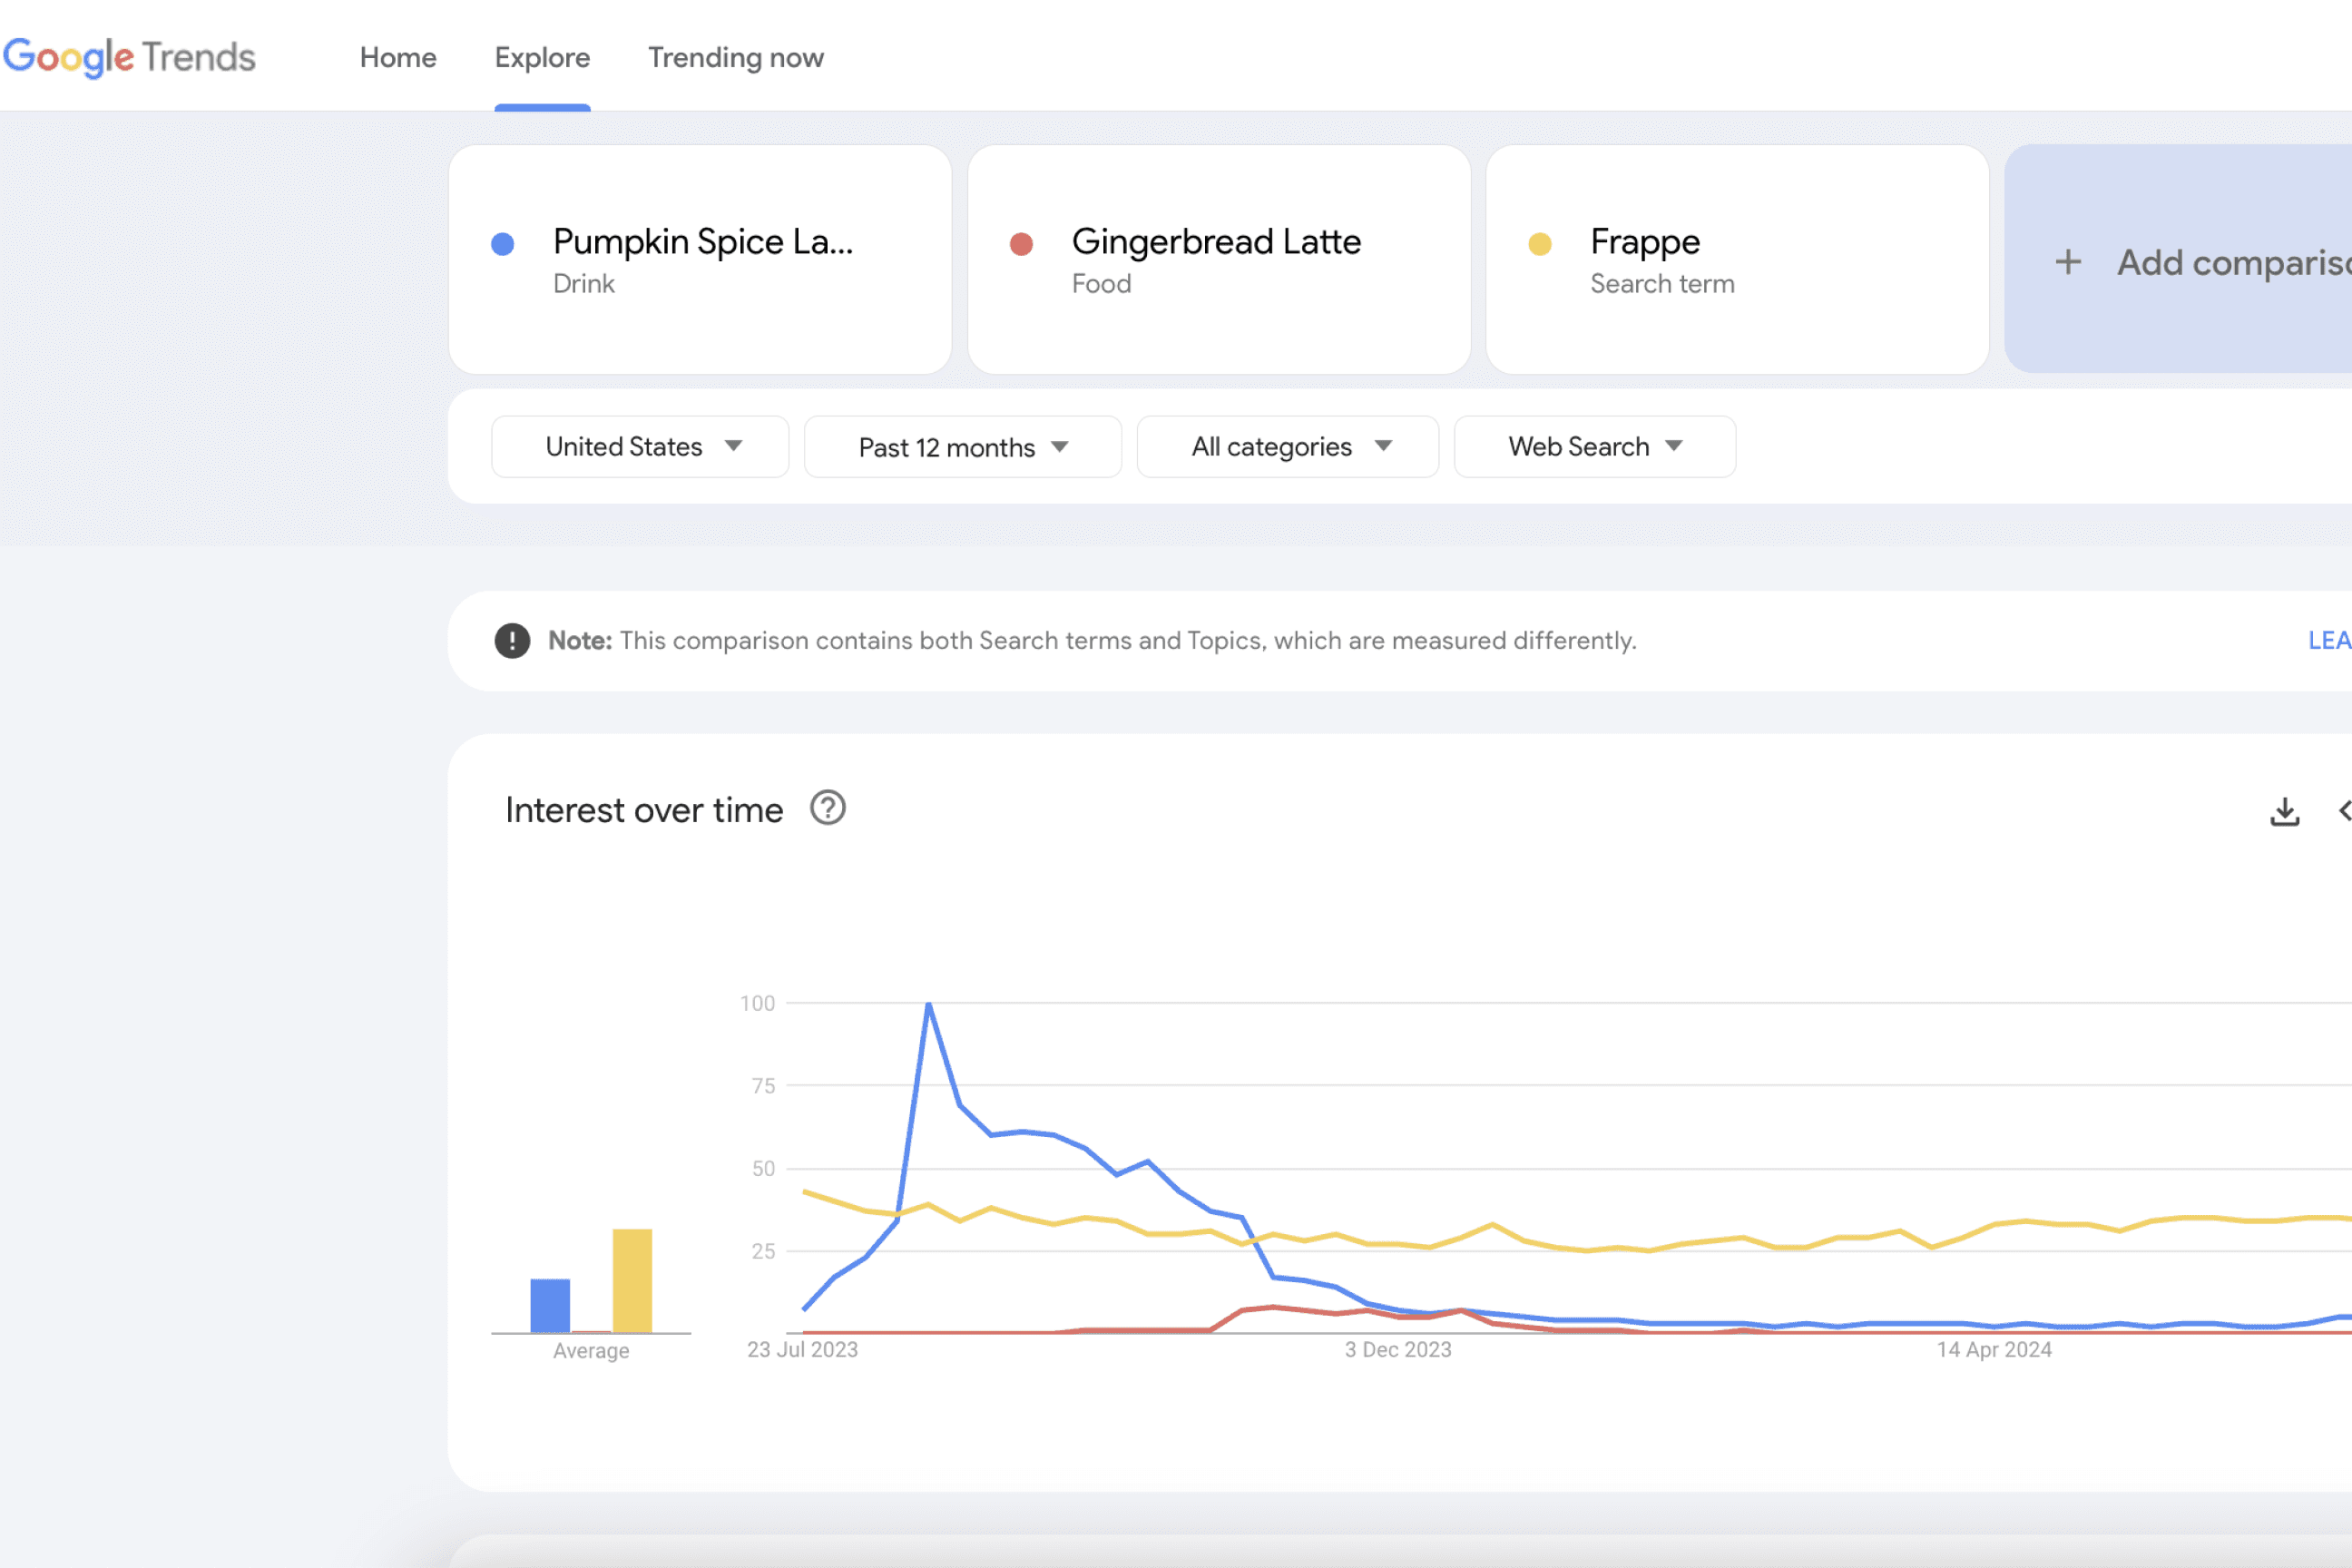The height and width of the screenshot is (1568, 2352).
Task: Click the Explore navigation menu item
Action: click(x=543, y=58)
